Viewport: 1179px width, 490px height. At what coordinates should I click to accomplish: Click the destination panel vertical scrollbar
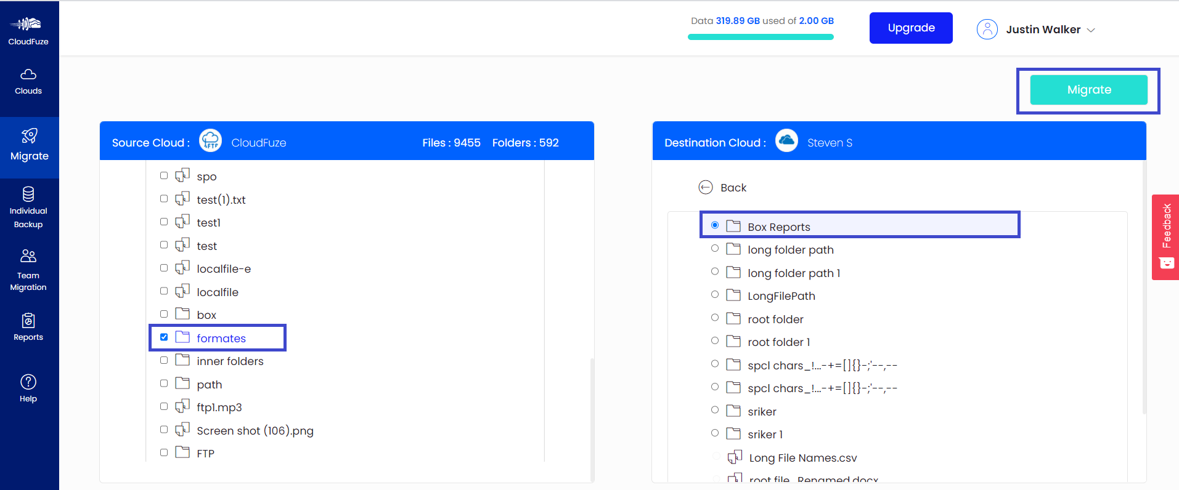[1144, 286]
